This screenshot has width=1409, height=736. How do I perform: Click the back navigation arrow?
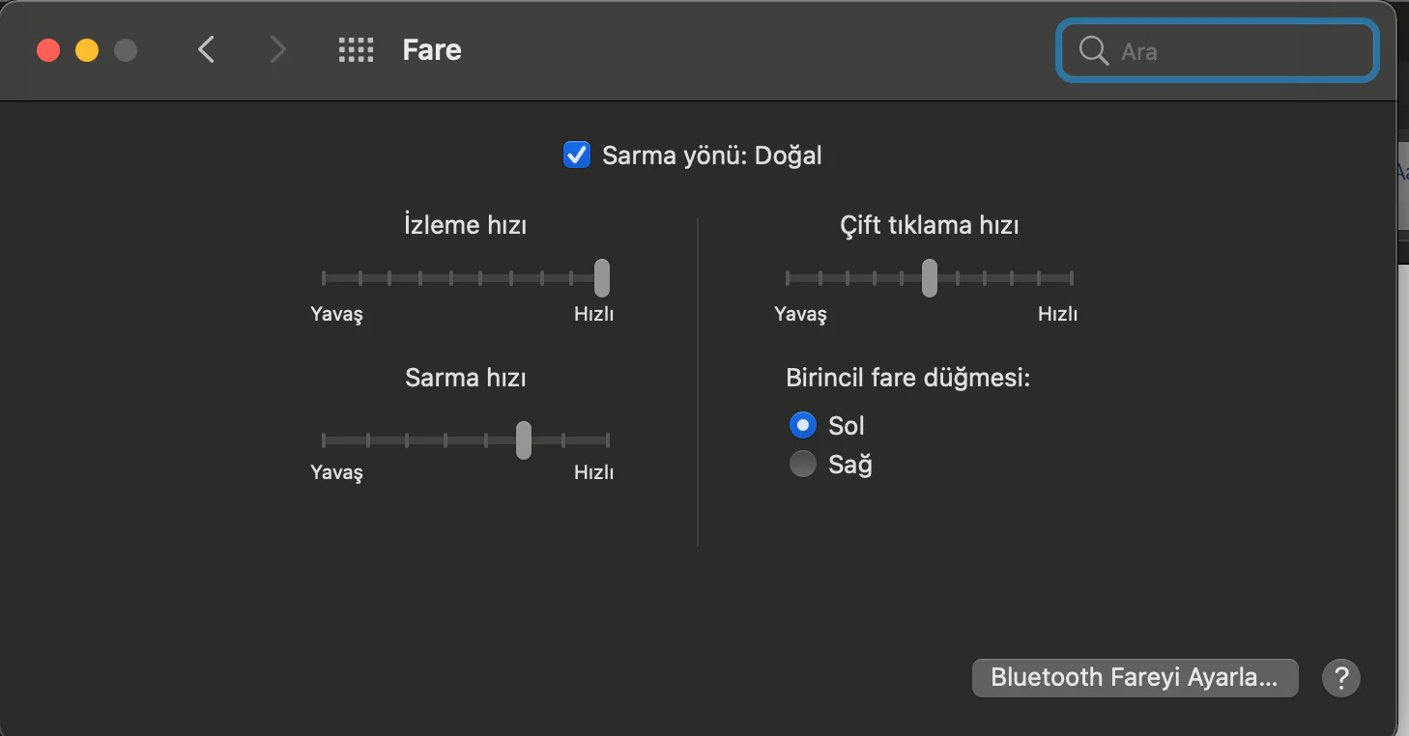point(206,50)
